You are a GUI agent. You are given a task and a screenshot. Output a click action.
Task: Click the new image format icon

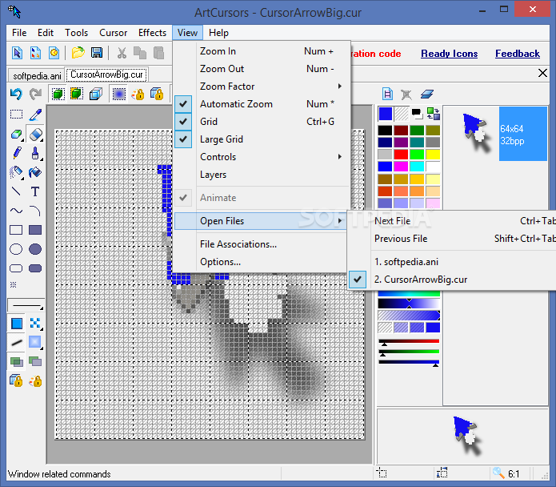click(387, 94)
